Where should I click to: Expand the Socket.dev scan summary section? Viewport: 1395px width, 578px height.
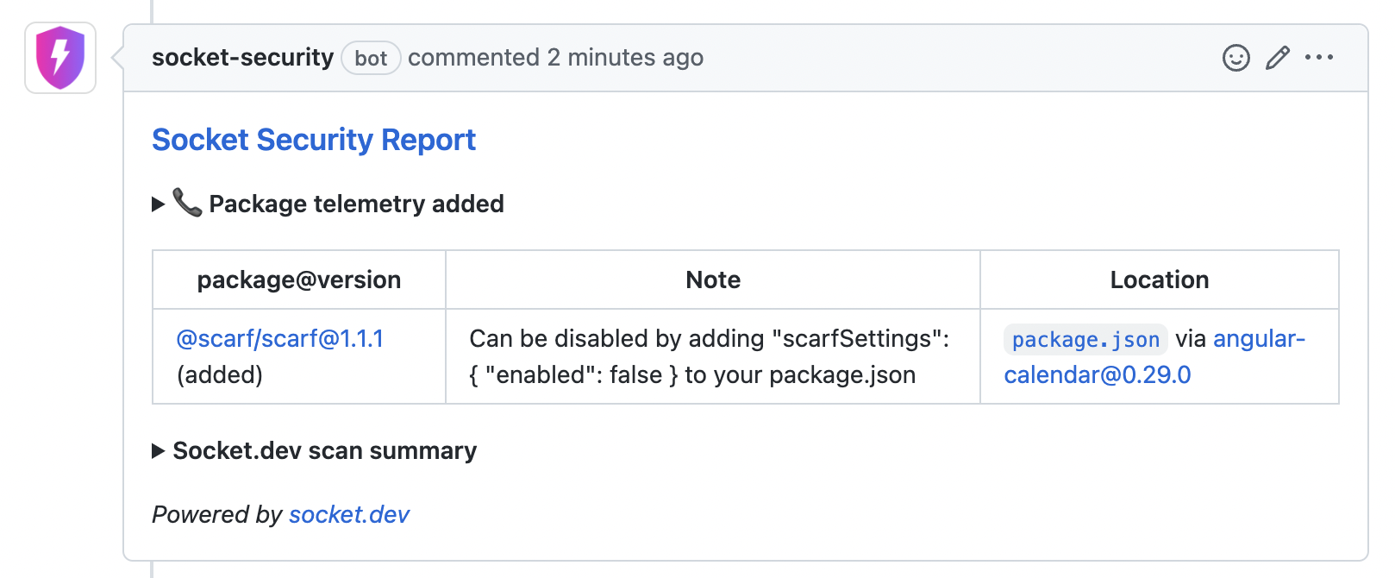click(159, 451)
